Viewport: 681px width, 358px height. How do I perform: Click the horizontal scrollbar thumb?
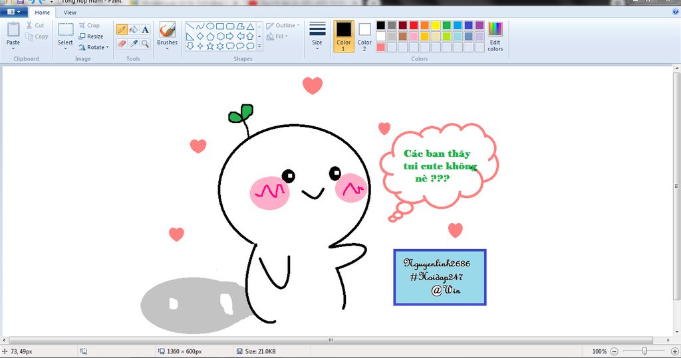(x=331, y=340)
